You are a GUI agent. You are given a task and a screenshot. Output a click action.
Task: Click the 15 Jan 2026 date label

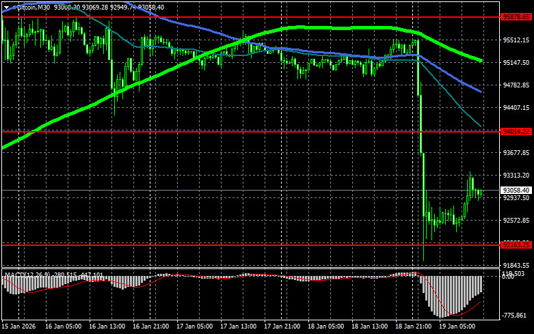18,326
